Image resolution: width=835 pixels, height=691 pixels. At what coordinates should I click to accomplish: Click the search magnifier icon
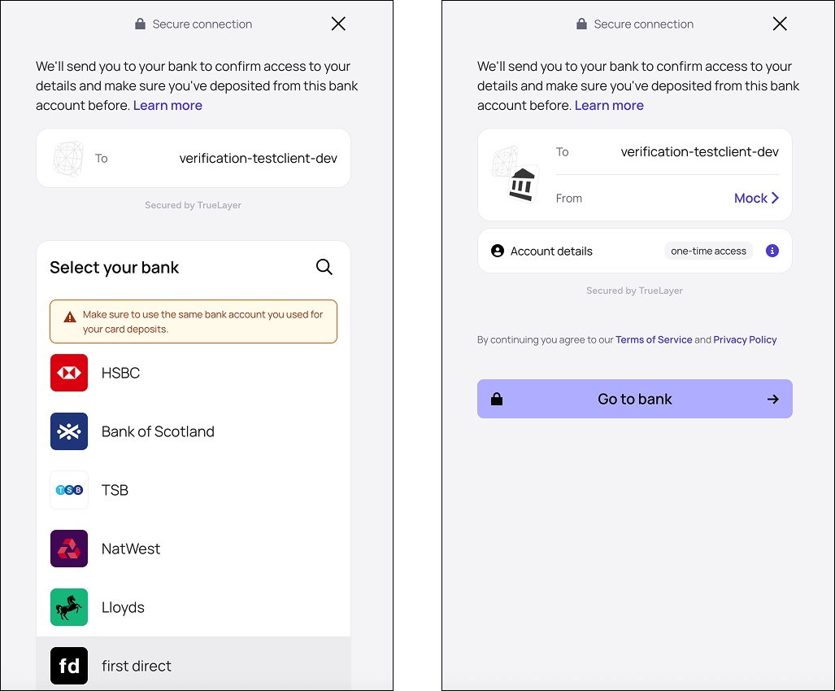click(324, 267)
